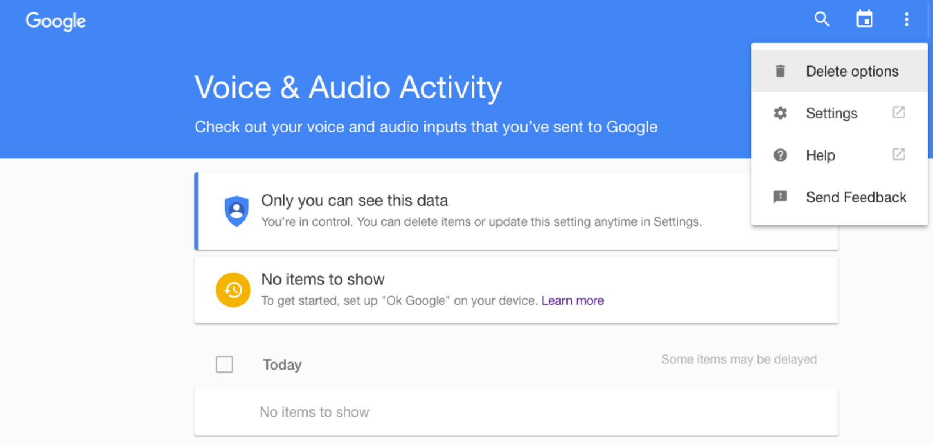Click the yellow history clock icon
Viewport: 933px width, 445px height.
pyautogui.click(x=233, y=290)
